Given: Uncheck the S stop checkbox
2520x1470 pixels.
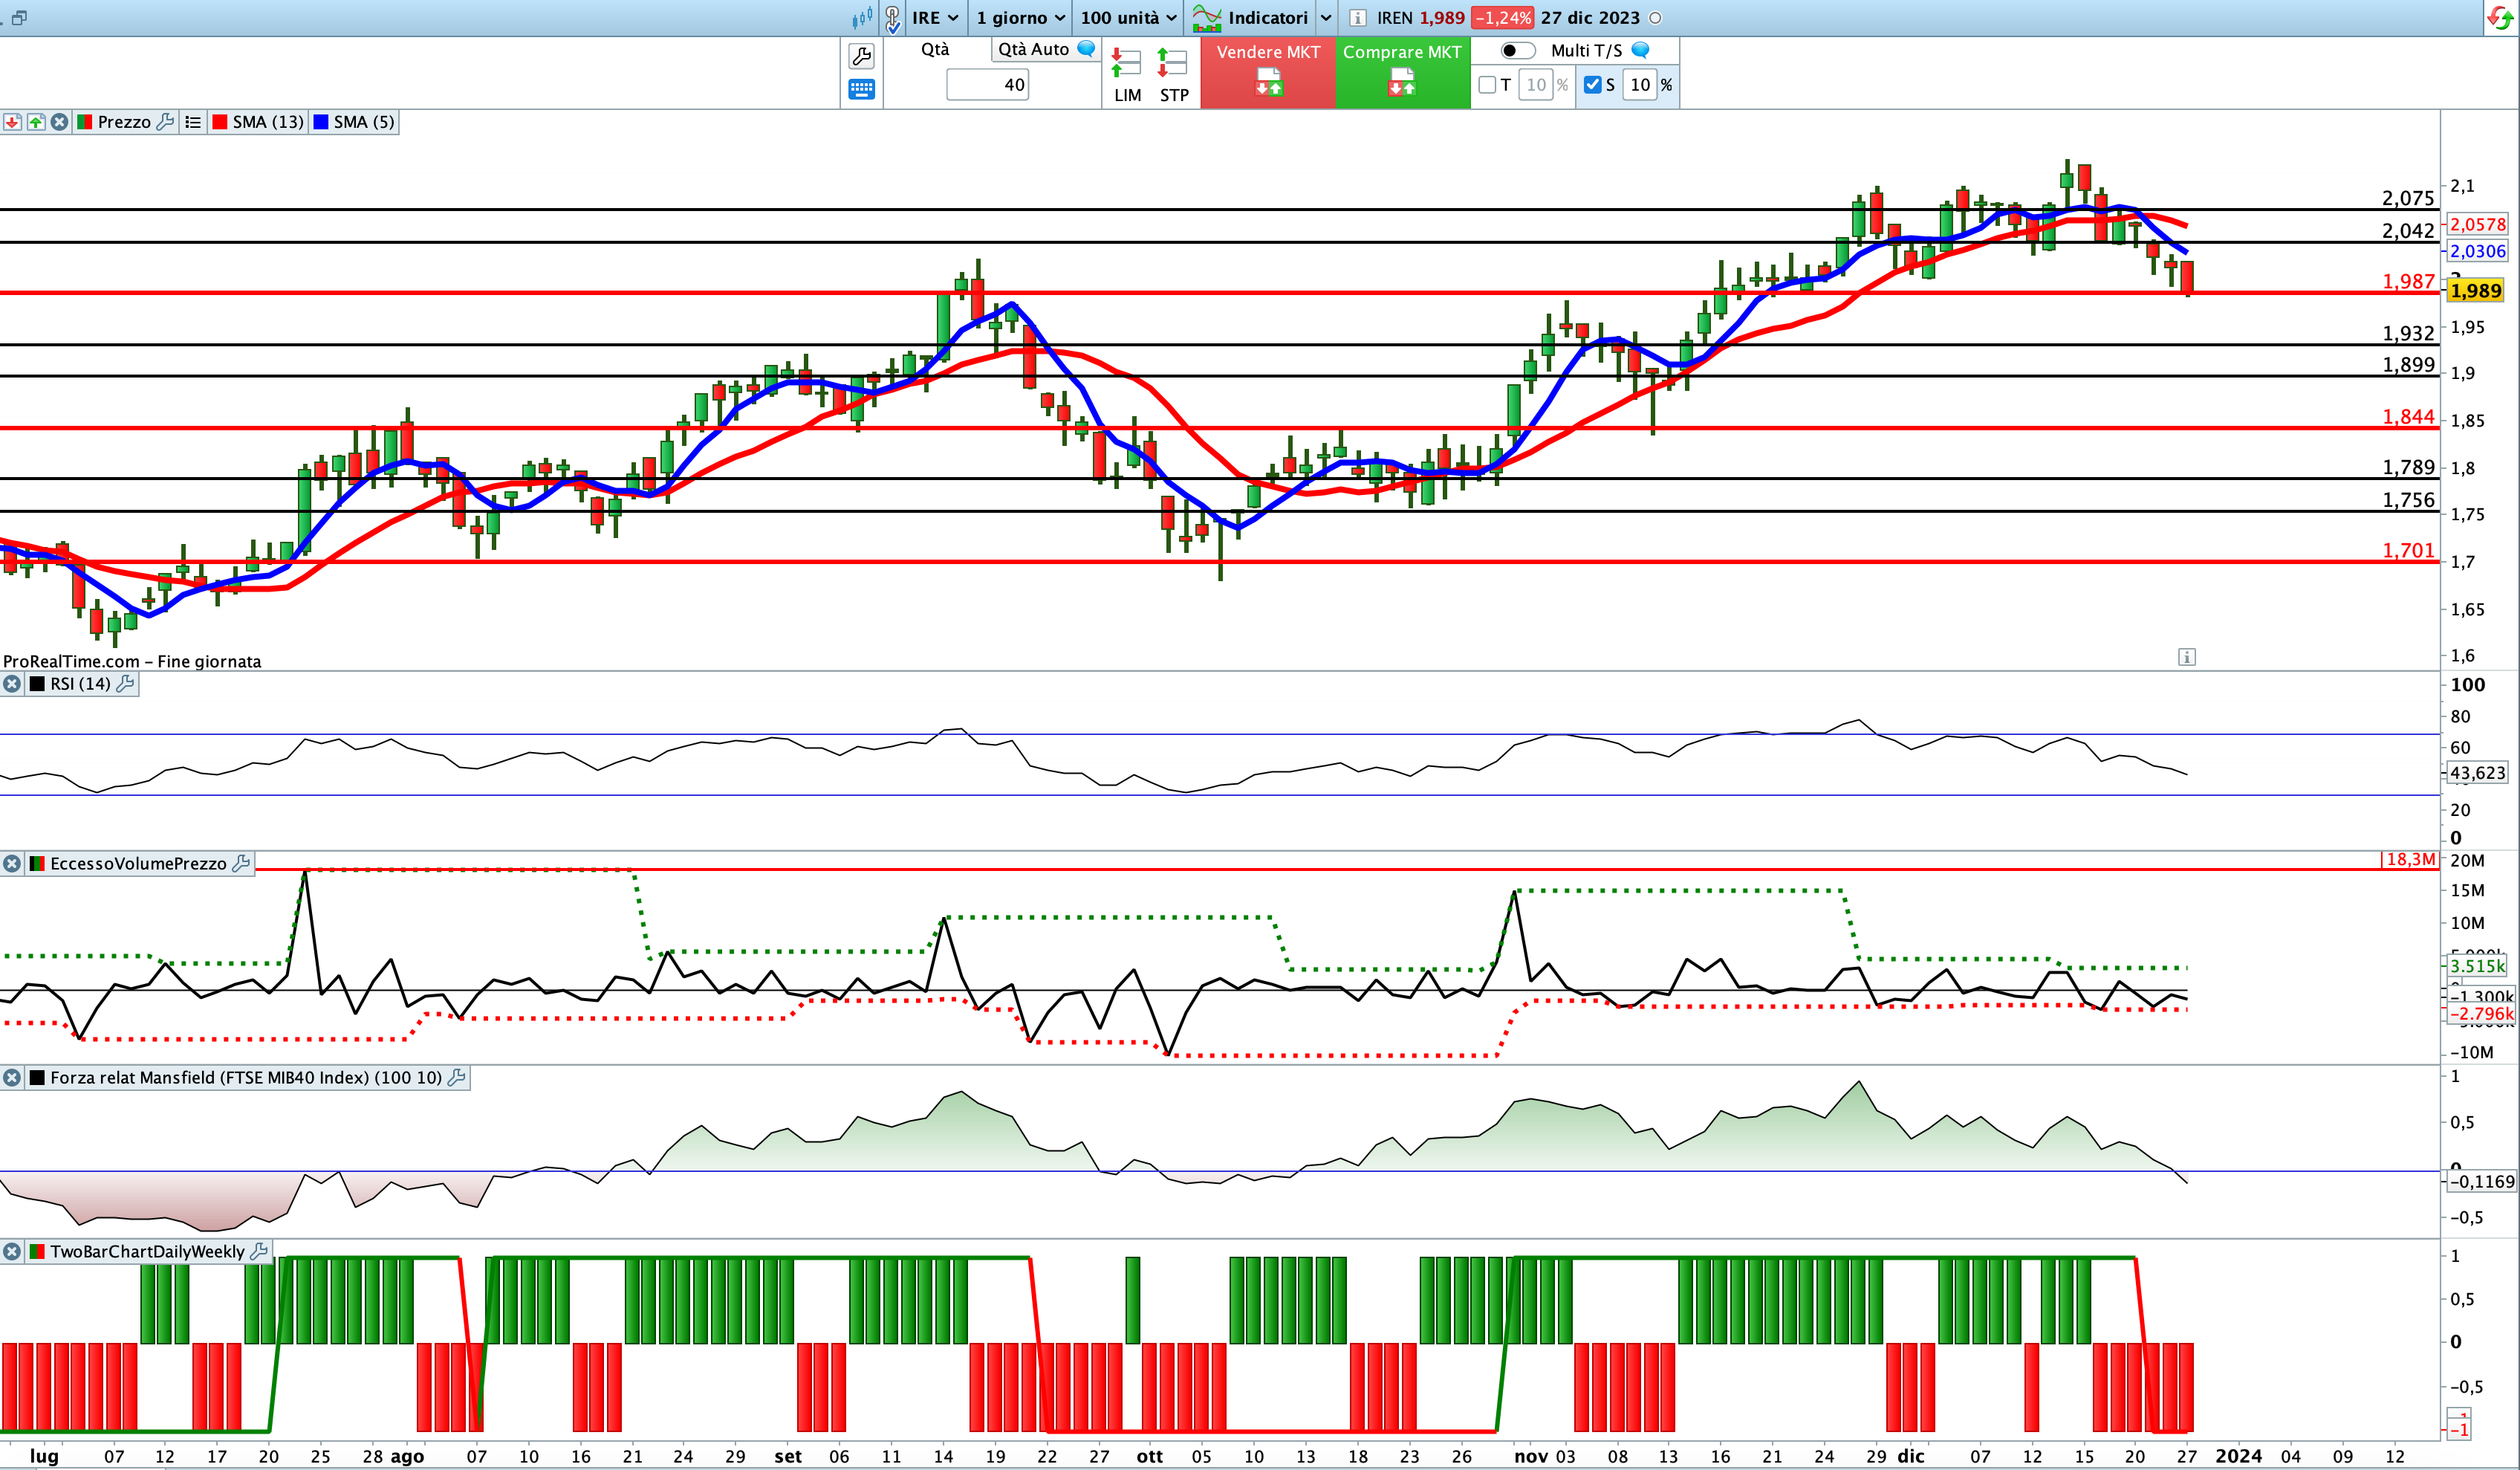Looking at the screenshot, I should 1593,85.
